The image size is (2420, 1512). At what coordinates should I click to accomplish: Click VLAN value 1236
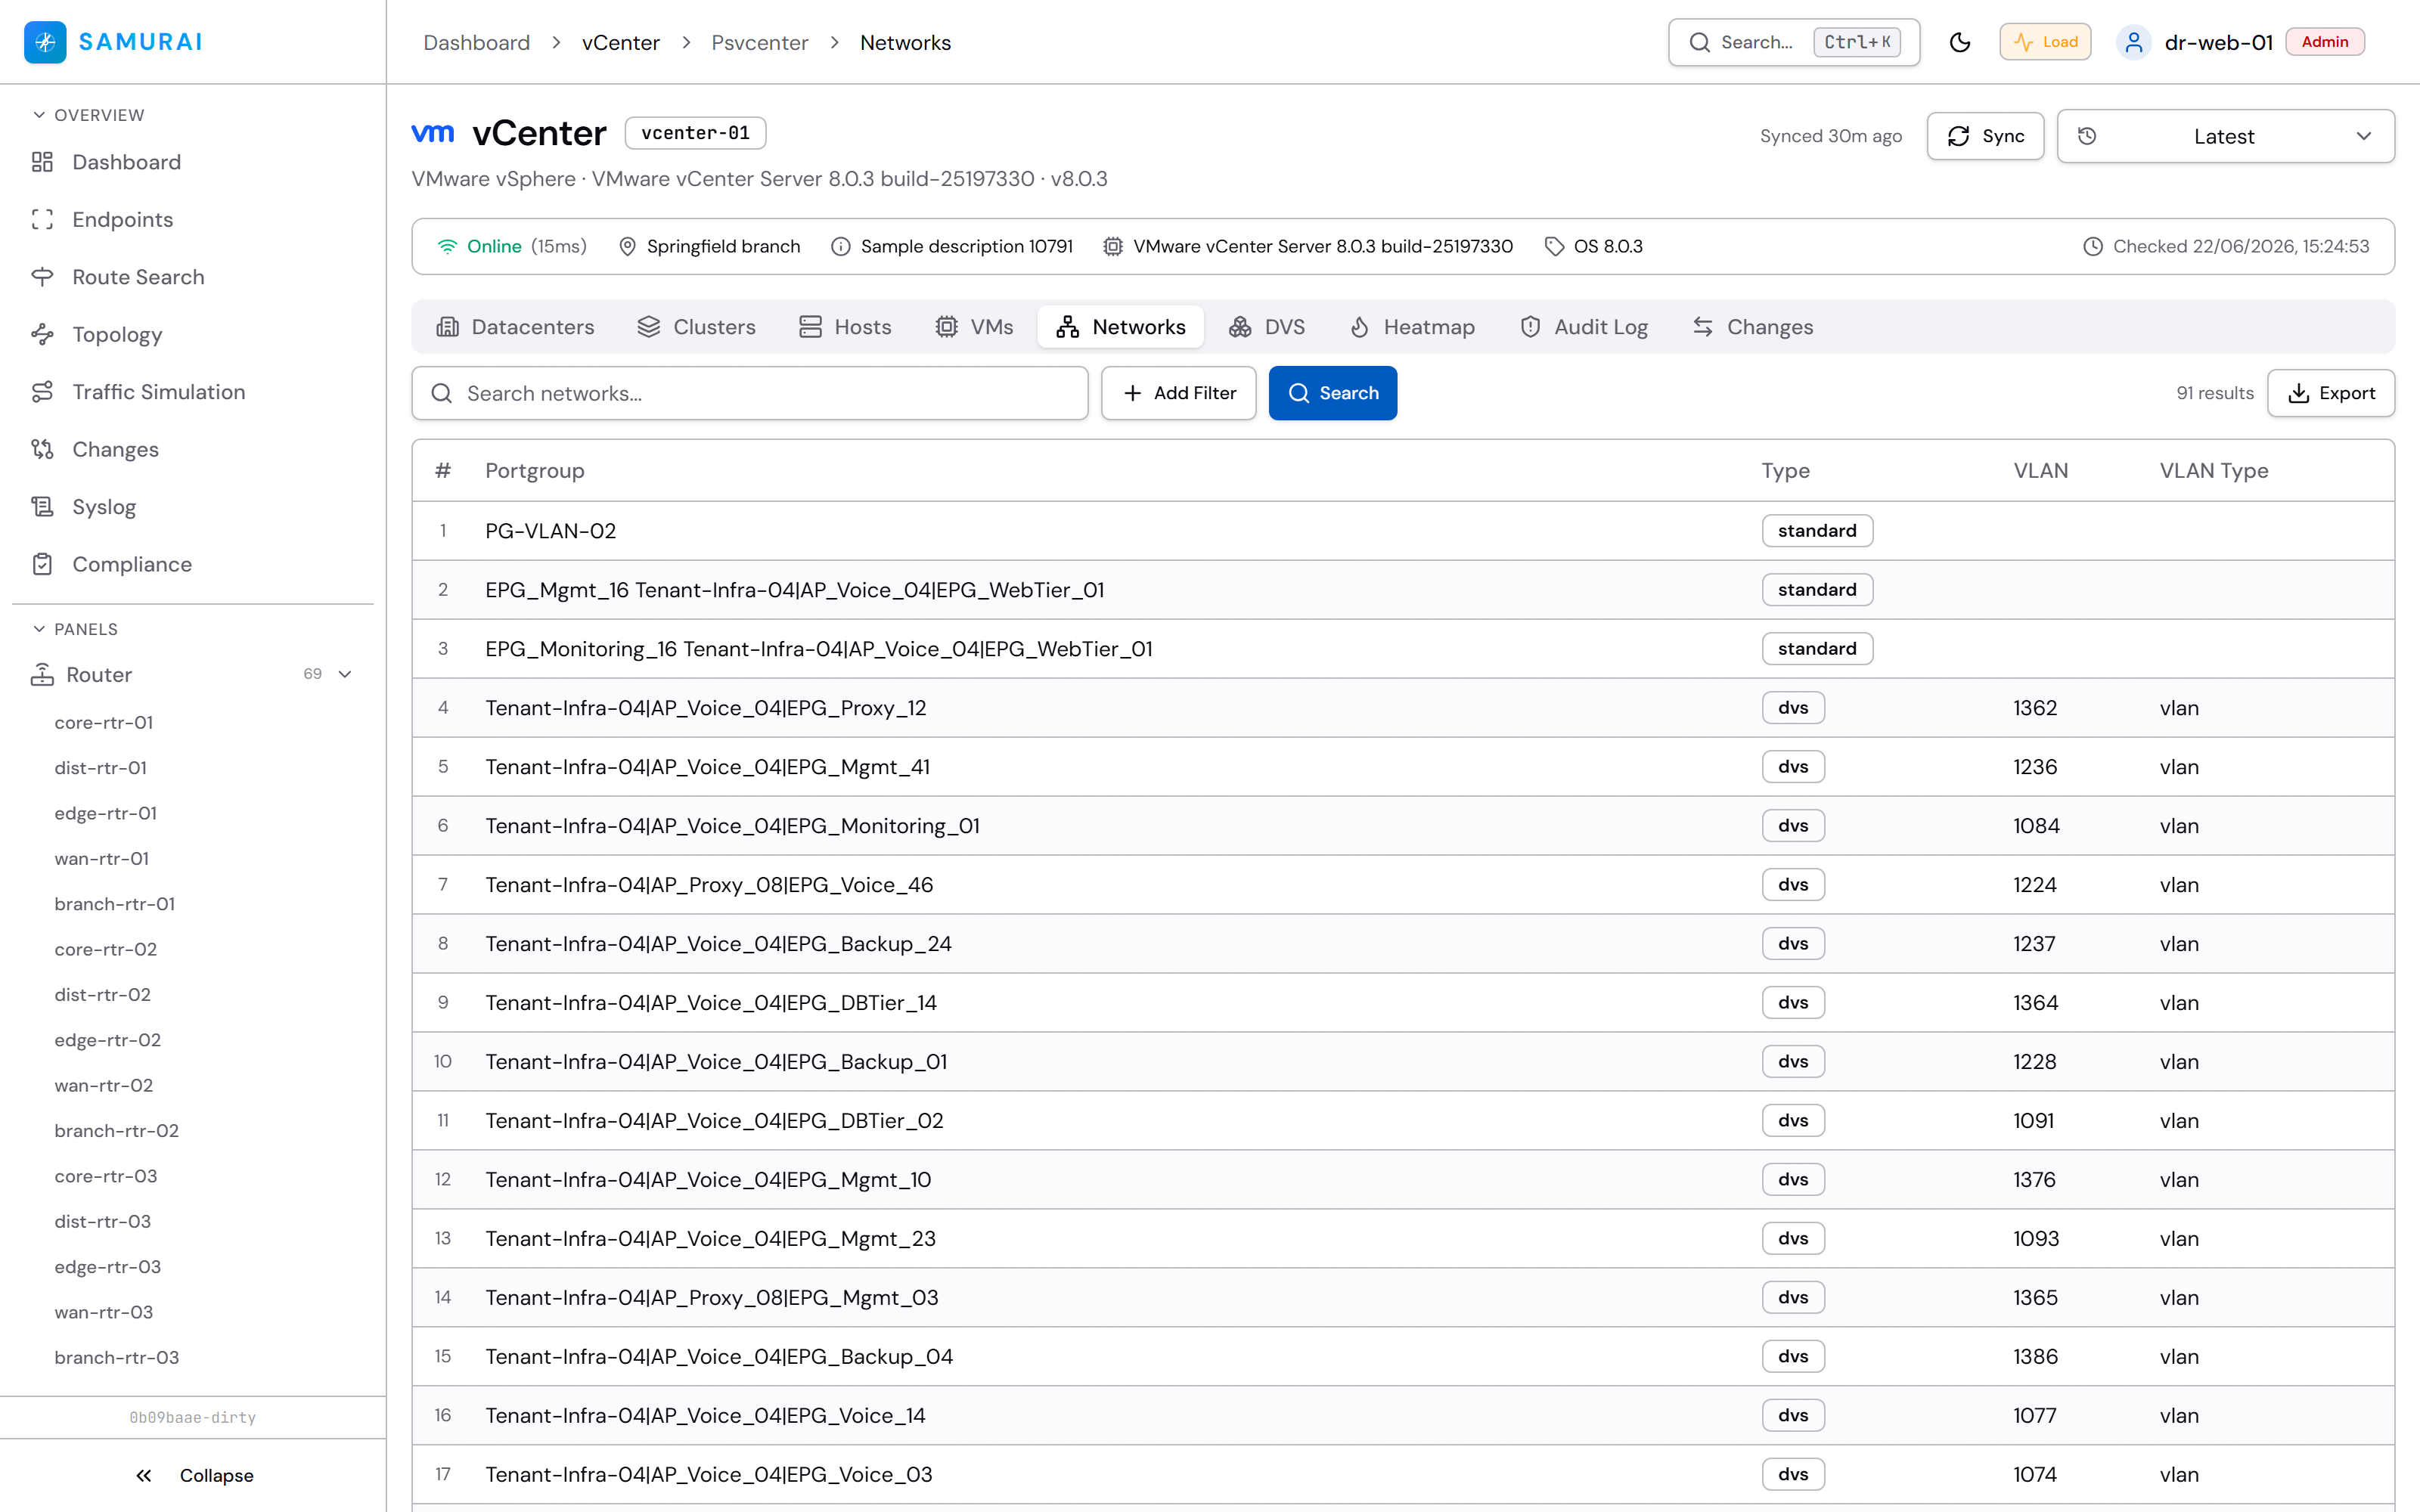click(2035, 766)
